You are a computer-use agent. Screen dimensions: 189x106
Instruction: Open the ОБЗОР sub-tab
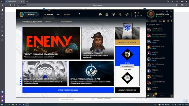click(48, 21)
